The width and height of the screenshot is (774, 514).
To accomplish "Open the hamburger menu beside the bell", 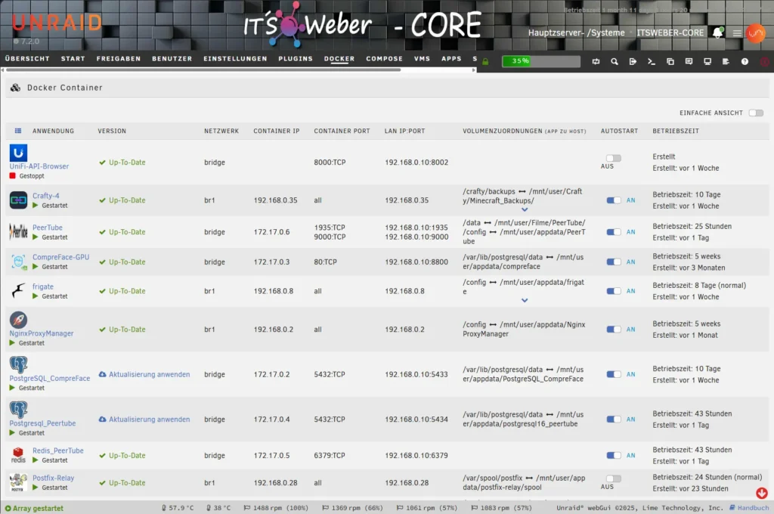I will [737, 33].
